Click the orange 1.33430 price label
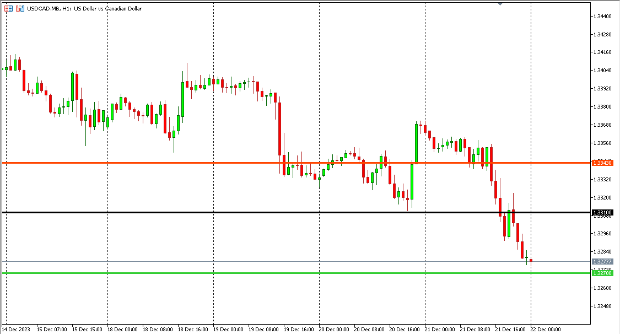 [602, 163]
